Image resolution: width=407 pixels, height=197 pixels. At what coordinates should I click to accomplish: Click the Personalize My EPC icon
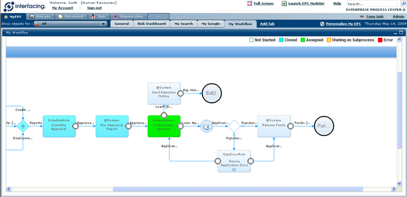[322, 24]
